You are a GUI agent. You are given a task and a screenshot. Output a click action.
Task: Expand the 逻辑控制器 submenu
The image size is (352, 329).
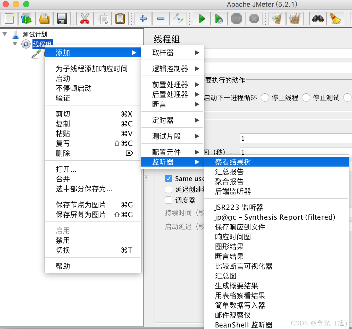[173, 69]
